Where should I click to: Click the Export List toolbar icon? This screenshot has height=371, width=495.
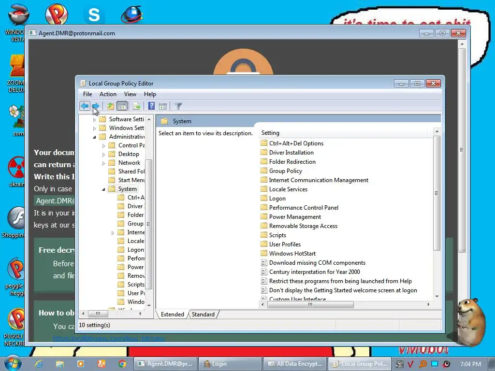137,106
